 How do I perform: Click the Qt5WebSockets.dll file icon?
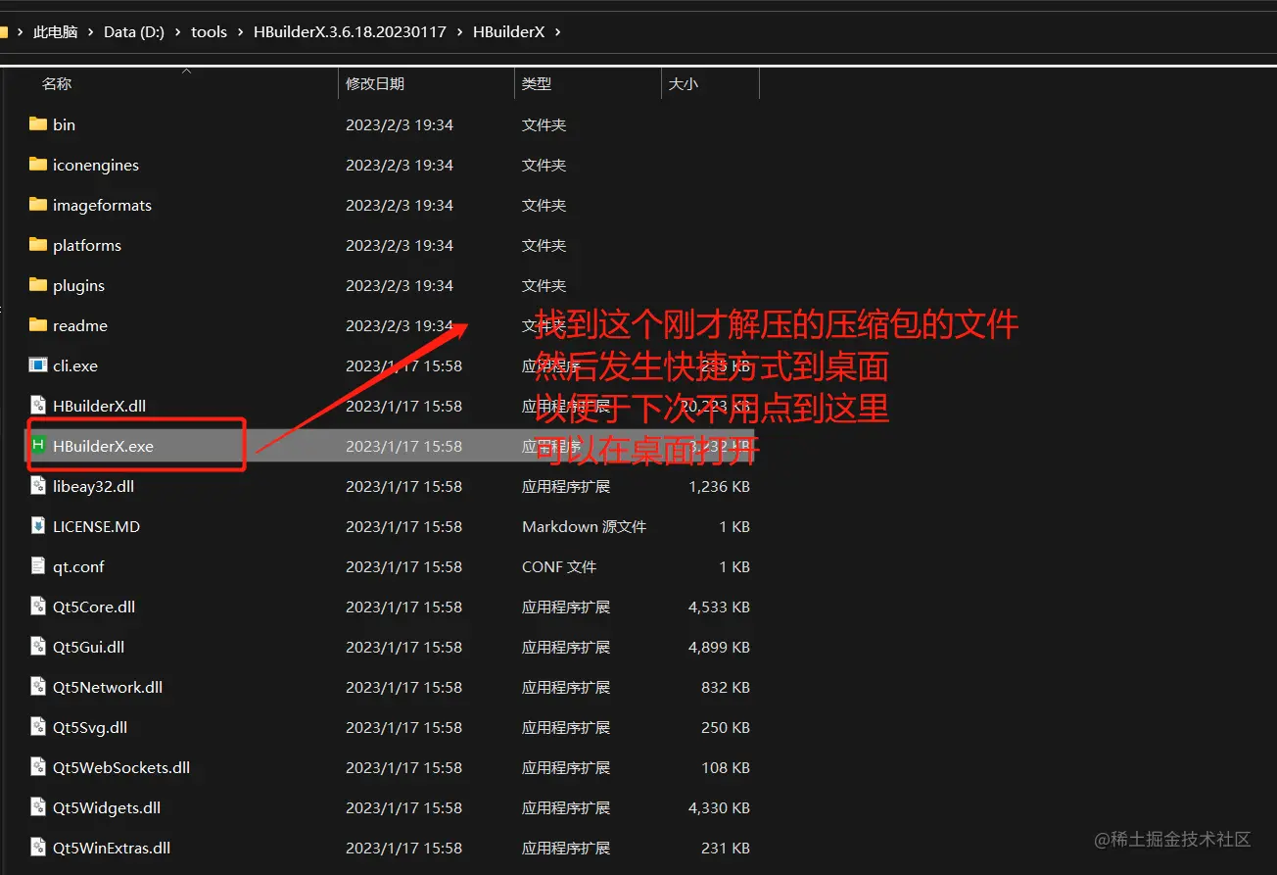tap(38, 767)
